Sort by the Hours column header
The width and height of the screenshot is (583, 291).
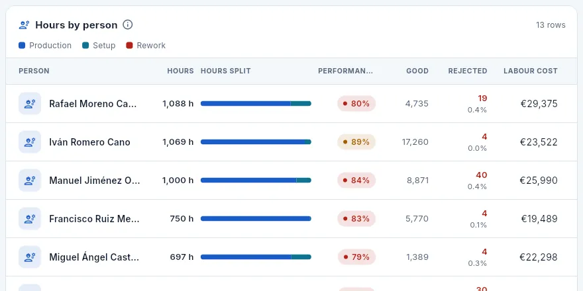pyautogui.click(x=180, y=71)
